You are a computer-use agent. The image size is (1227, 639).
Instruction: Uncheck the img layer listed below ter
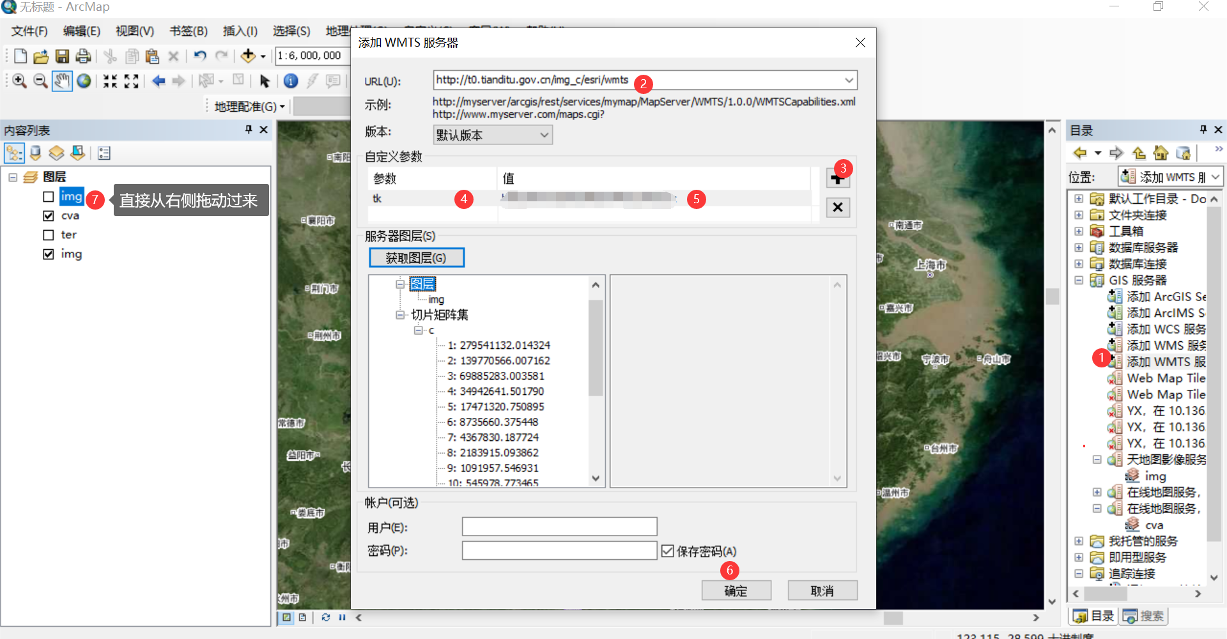(49, 254)
